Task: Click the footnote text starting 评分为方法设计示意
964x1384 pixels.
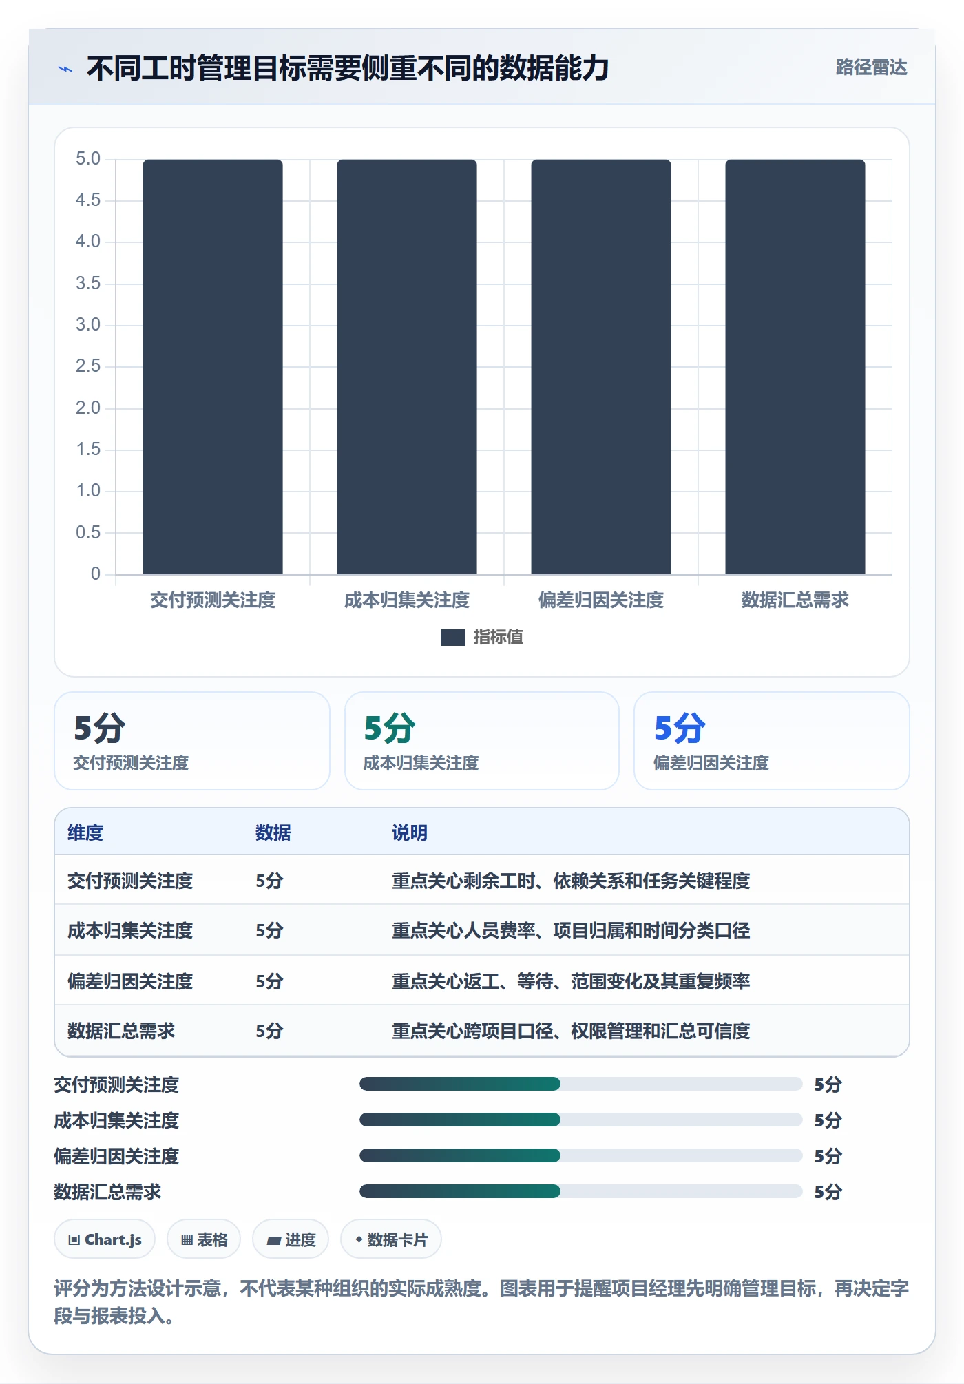Action: [481, 1302]
